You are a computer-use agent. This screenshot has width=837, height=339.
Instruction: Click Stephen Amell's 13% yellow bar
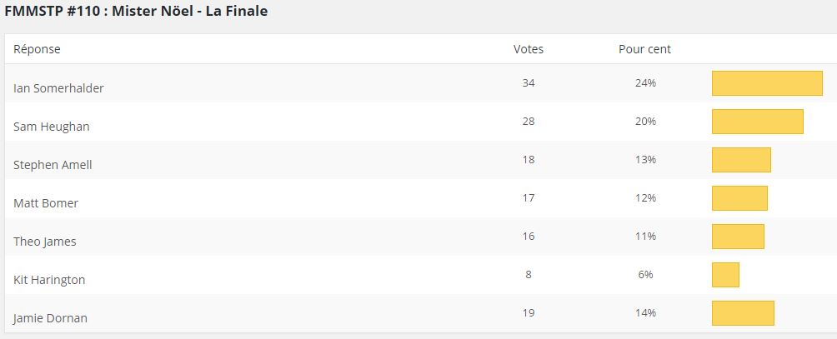741,160
